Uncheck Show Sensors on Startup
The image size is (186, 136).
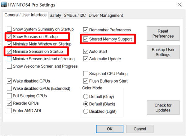9,37
